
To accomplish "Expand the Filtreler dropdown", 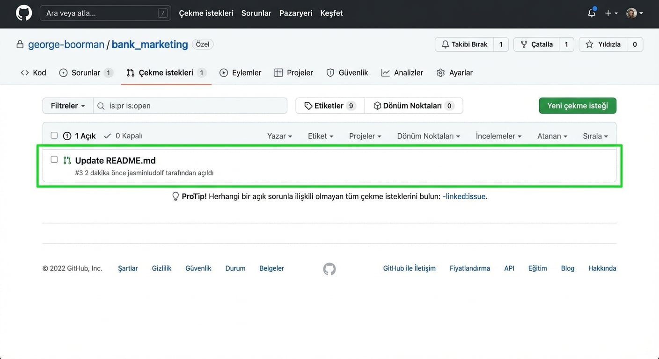I will click(68, 106).
